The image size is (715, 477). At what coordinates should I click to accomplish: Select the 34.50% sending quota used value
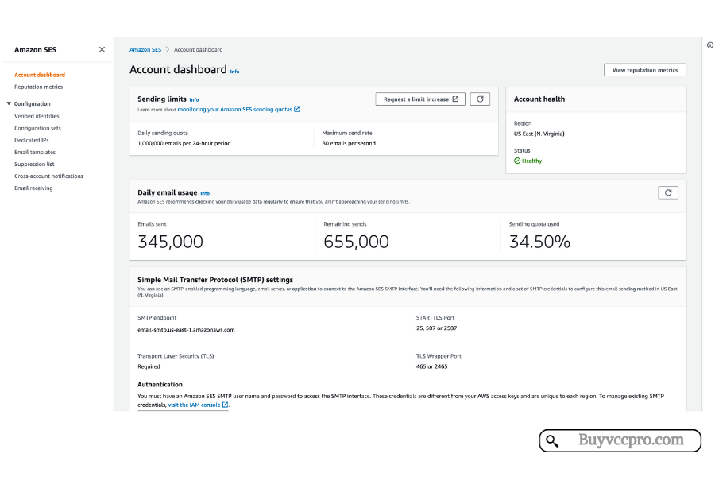click(539, 242)
